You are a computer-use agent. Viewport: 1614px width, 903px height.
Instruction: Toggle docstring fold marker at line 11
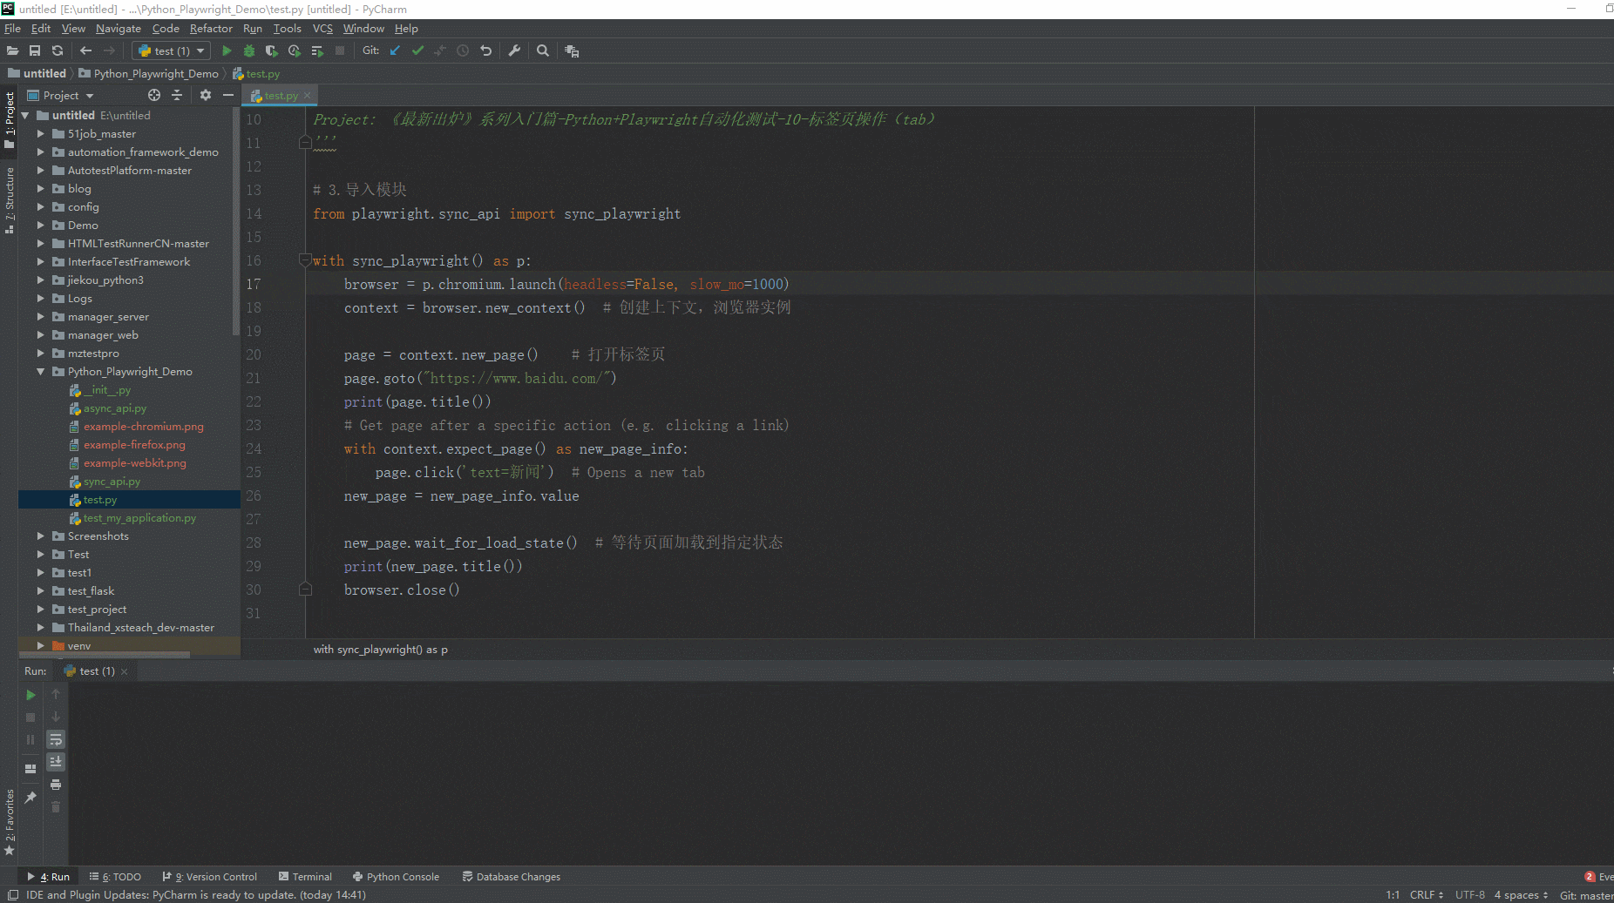click(305, 142)
